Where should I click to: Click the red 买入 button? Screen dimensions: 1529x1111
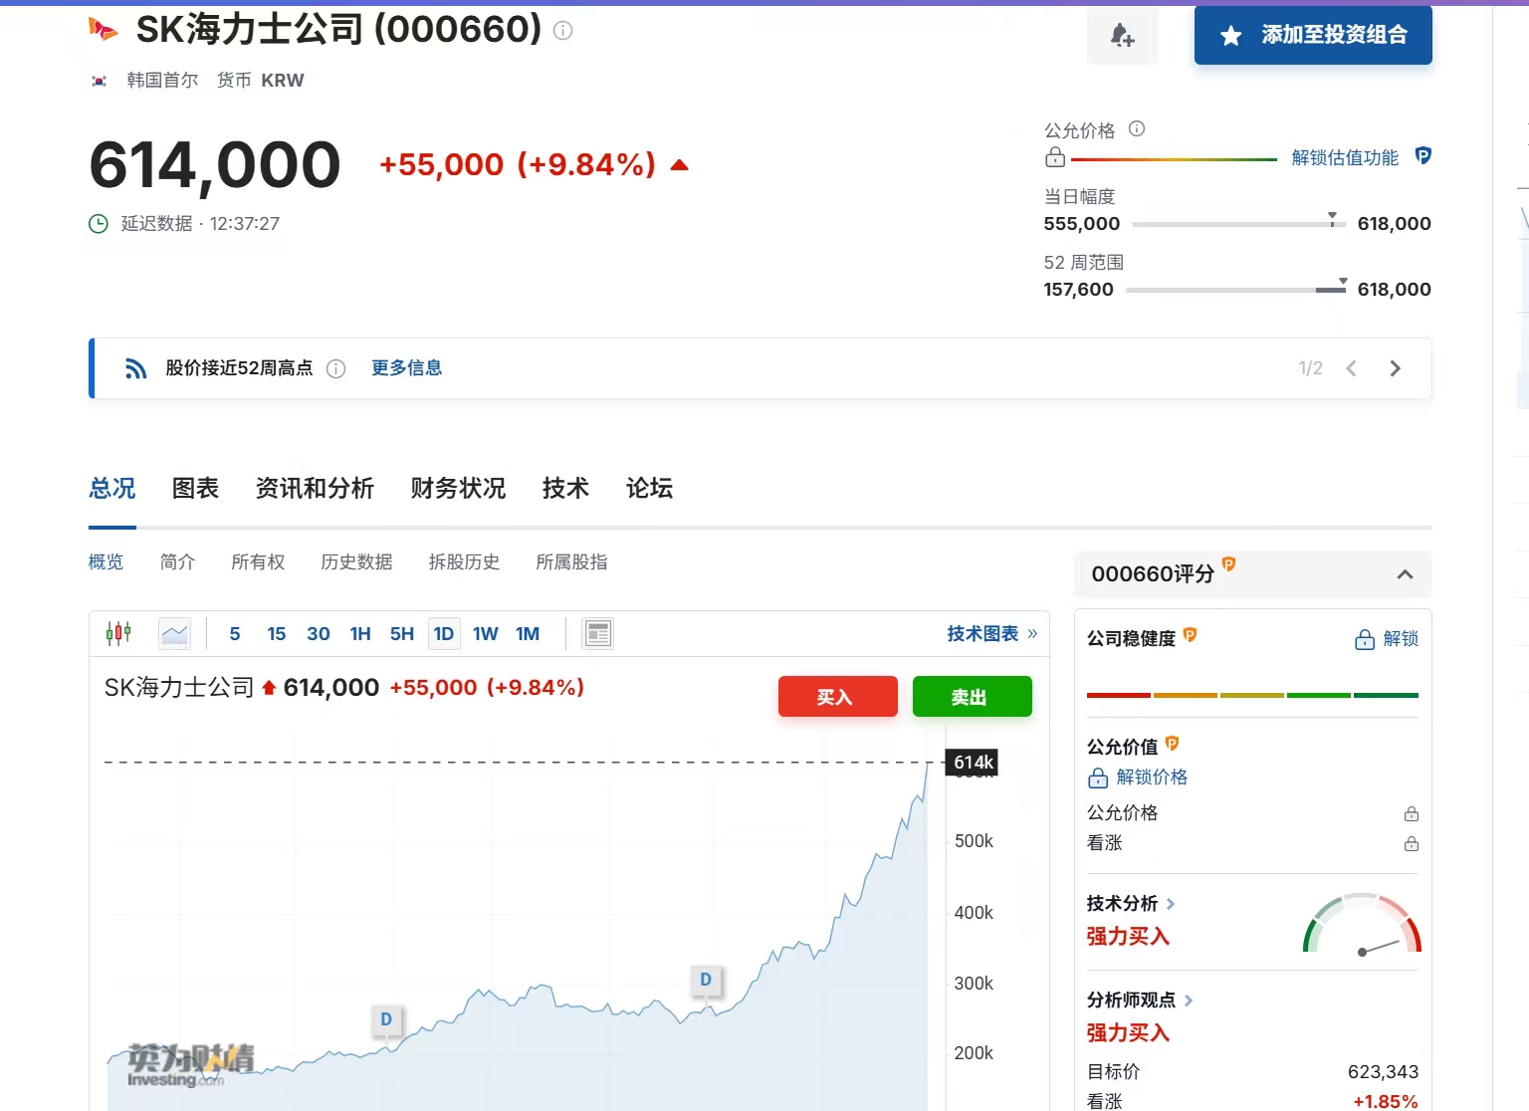click(x=837, y=697)
